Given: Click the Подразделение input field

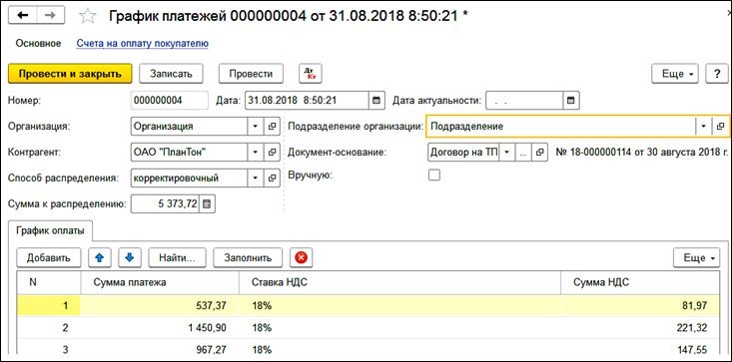Looking at the screenshot, I should point(560,127).
